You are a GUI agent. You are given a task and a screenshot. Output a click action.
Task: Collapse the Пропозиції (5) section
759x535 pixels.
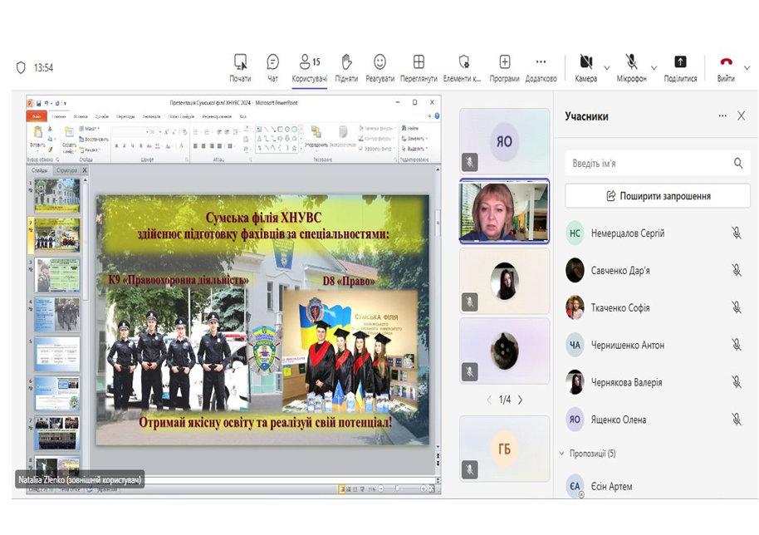561,454
